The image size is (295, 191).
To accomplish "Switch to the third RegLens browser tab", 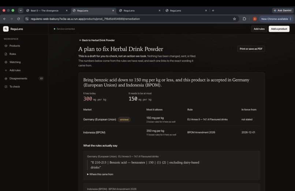I will coord(139,11).
